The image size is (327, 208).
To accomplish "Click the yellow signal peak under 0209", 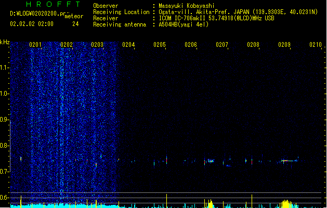I will click(287, 204).
